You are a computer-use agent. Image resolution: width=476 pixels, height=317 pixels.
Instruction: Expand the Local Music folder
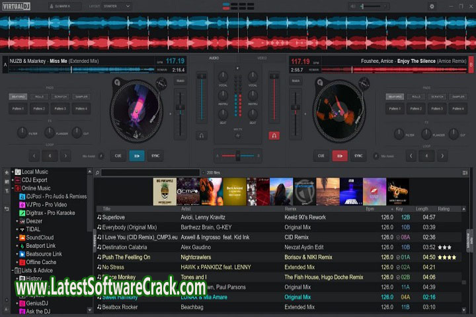13,172
